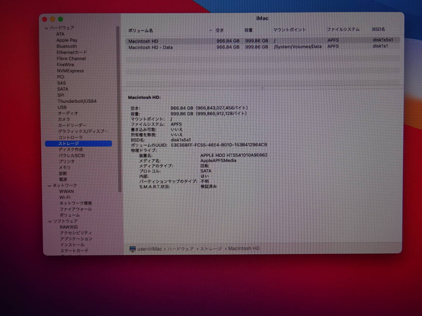Click userのiMac in the path bar
The width and height of the screenshot is (422, 316).
tap(150, 249)
